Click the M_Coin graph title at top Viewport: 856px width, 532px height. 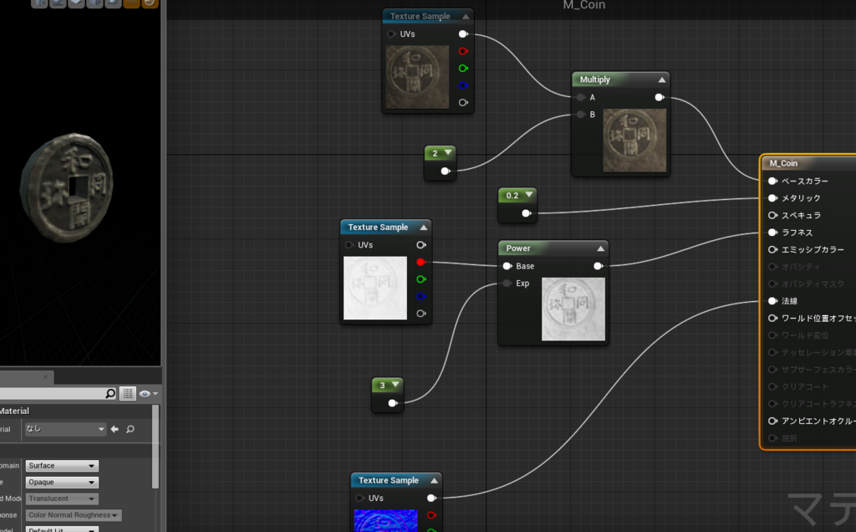pos(584,5)
